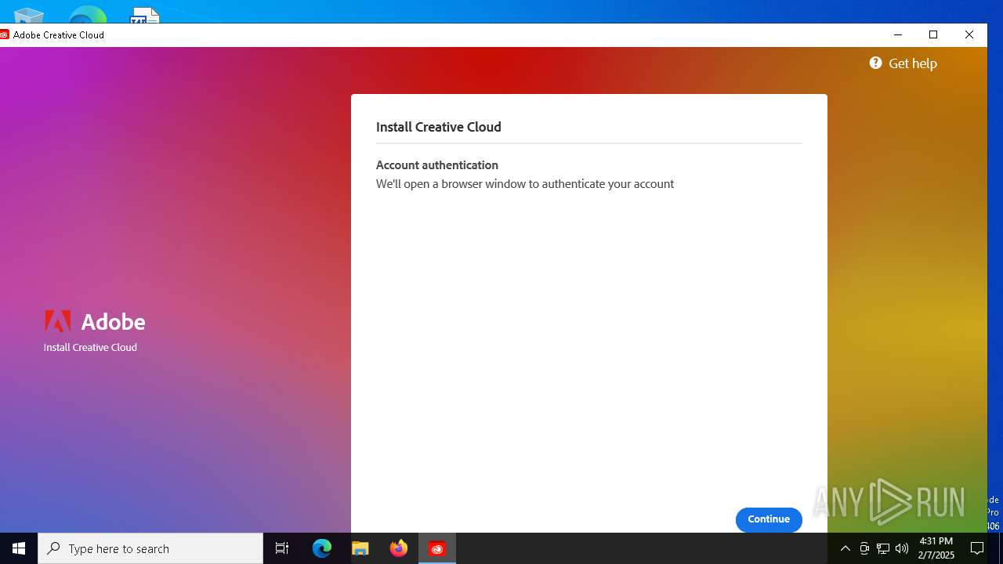Image resolution: width=1003 pixels, height=564 pixels.
Task: Click the Adobe Creative Cloud title bar icon
Action: (x=4, y=34)
